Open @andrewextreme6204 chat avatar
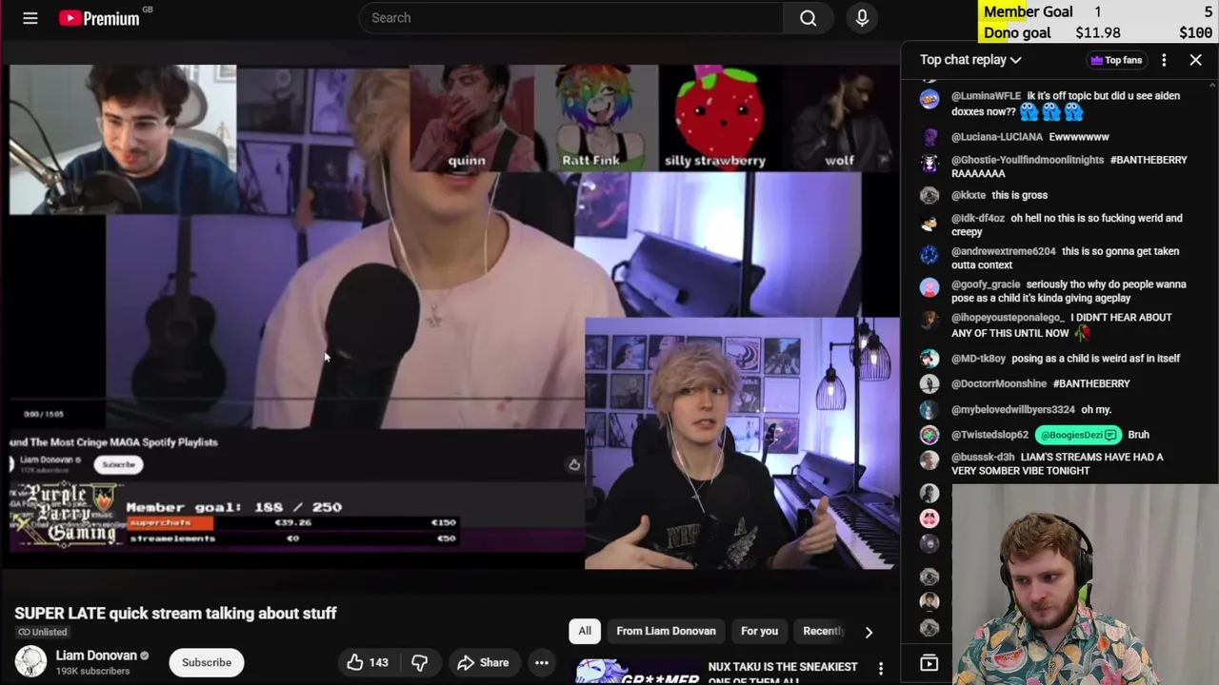Image resolution: width=1219 pixels, height=685 pixels. point(929,253)
